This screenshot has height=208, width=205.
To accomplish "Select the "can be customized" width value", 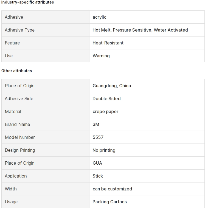I will (112, 189).
